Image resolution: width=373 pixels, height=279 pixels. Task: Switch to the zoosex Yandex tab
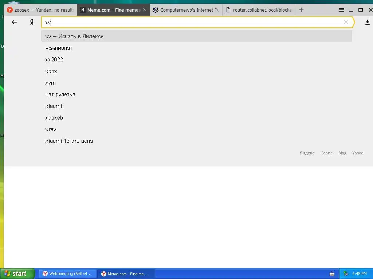coord(40,10)
